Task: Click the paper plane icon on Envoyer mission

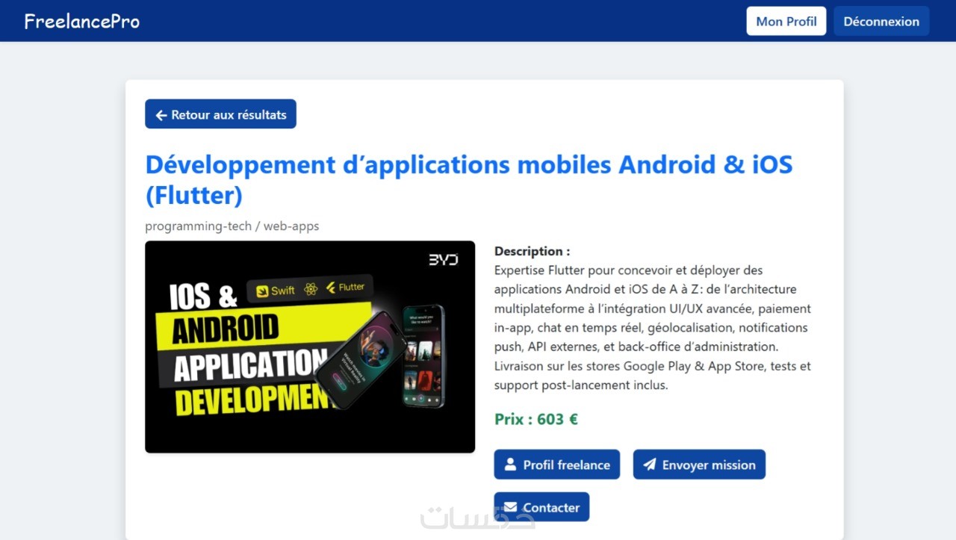Action: pyautogui.click(x=650, y=465)
